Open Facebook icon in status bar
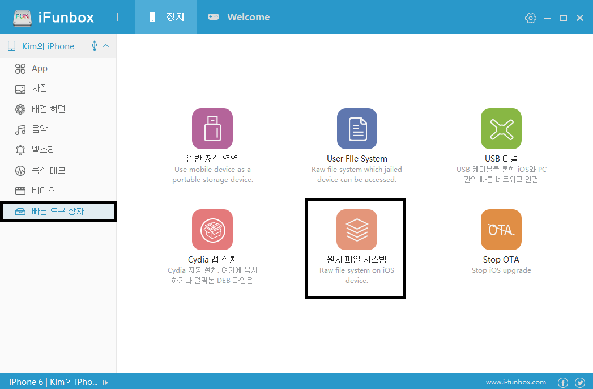This screenshot has height=389, width=593. click(x=563, y=383)
